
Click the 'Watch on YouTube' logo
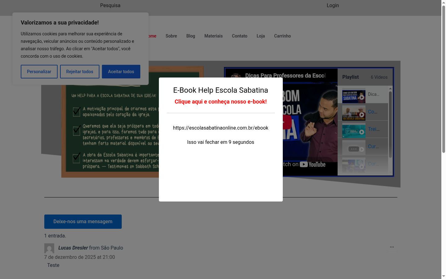tap(313, 164)
